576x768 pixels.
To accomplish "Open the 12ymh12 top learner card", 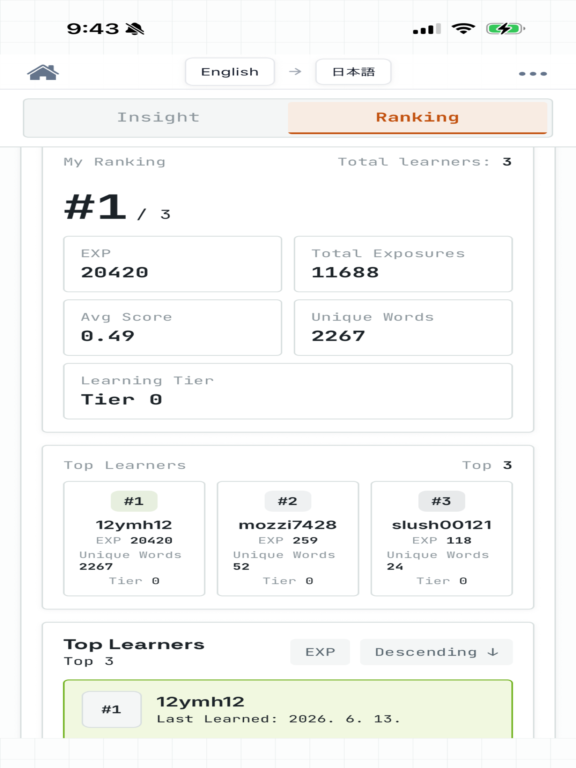I will point(134,539).
